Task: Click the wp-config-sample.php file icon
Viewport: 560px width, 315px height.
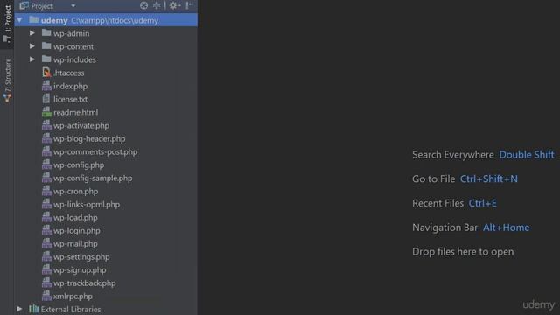Action: click(46, 178)
